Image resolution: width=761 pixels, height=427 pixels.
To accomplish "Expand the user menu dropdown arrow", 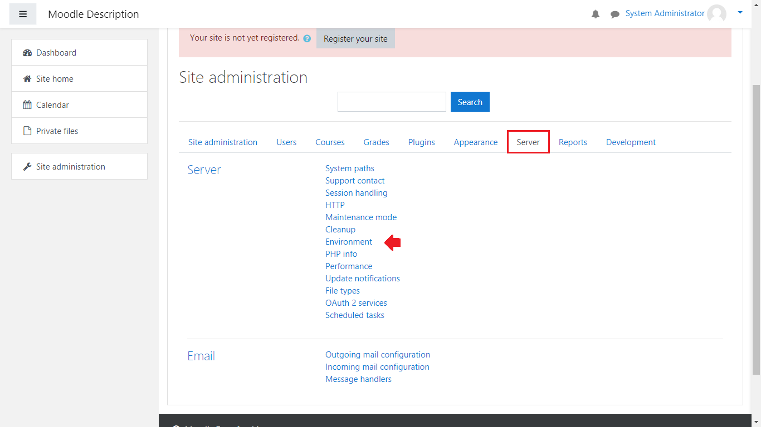I will click(x=740, y=12).
